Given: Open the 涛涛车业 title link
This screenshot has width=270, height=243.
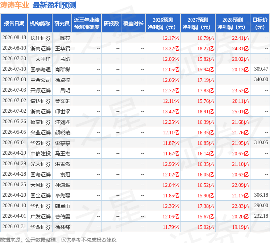Looking at the screenshot, I should 14,5.
